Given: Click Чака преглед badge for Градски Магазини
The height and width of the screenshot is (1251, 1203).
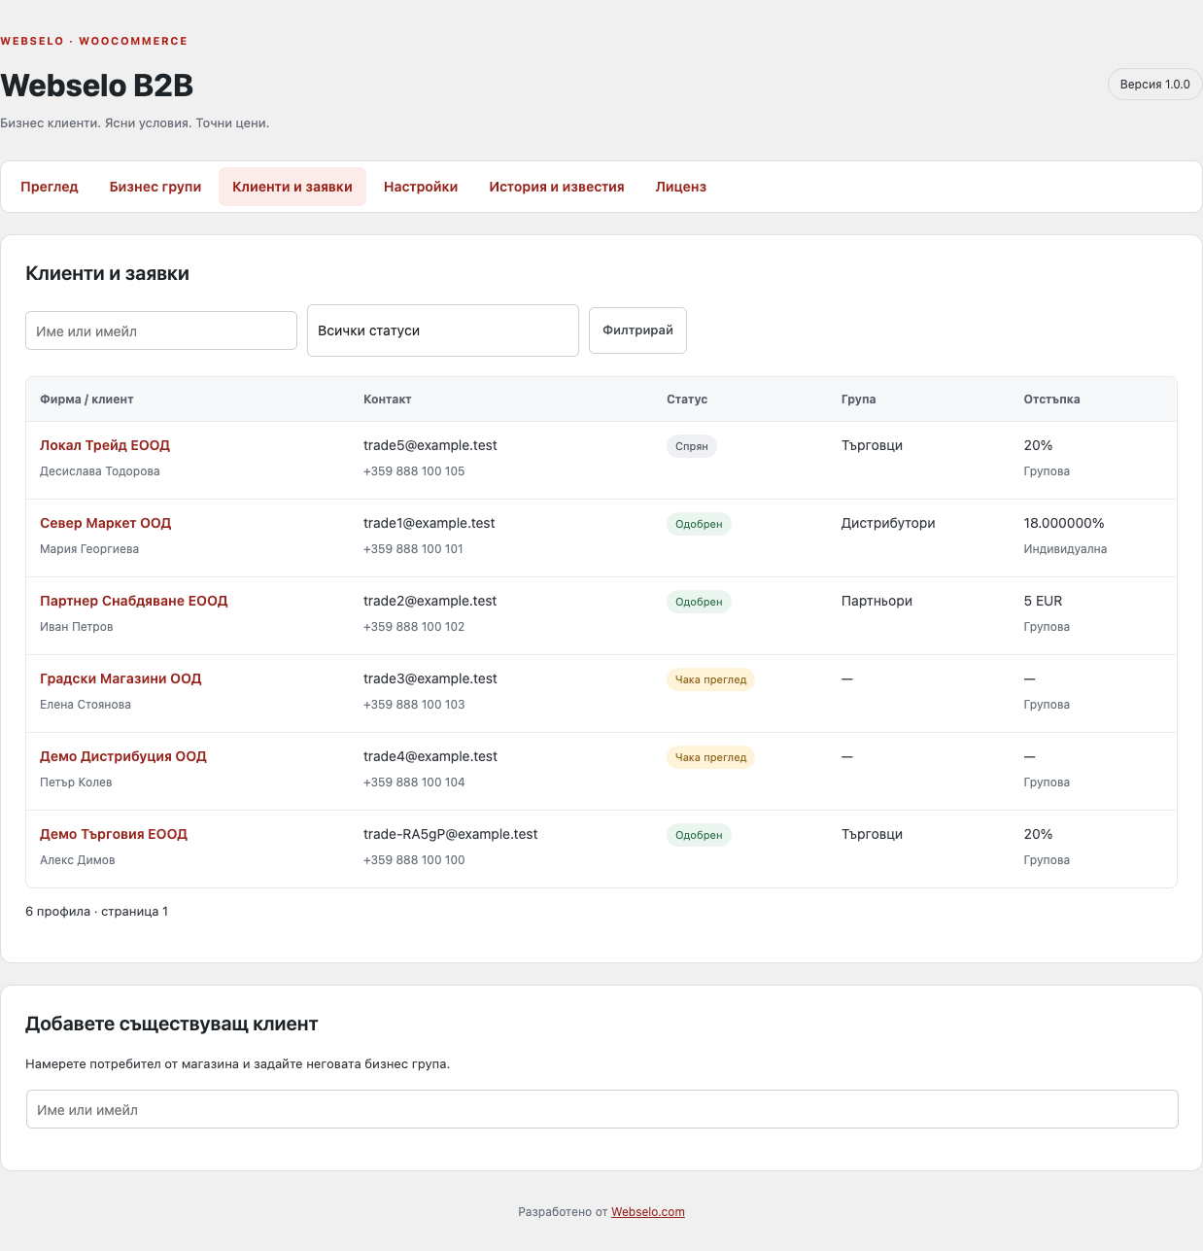Looking at the screenshot, I should click(710, 679).
